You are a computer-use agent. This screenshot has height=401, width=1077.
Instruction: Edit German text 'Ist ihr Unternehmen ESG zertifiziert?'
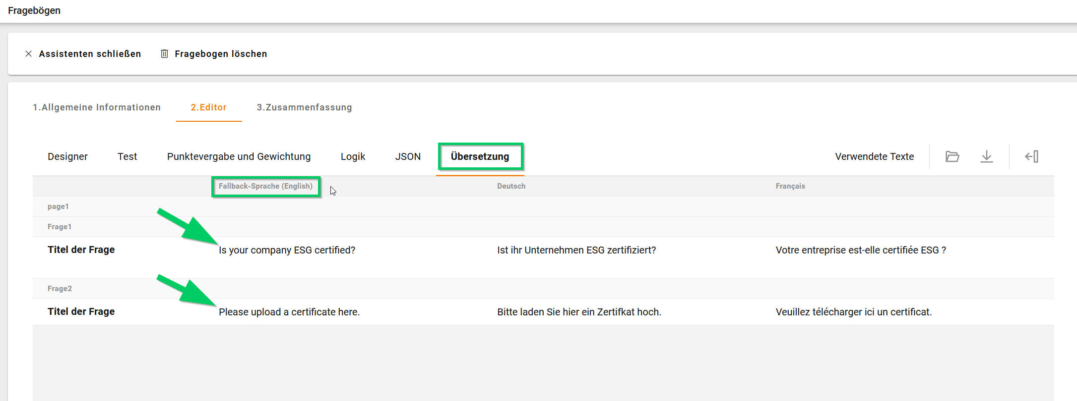point(576,250)
